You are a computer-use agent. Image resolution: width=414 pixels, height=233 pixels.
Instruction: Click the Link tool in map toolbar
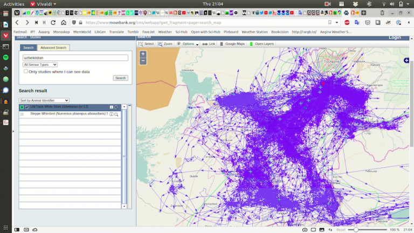[209, 44]
